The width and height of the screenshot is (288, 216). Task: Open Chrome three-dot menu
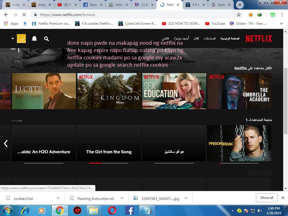point(282,15)
